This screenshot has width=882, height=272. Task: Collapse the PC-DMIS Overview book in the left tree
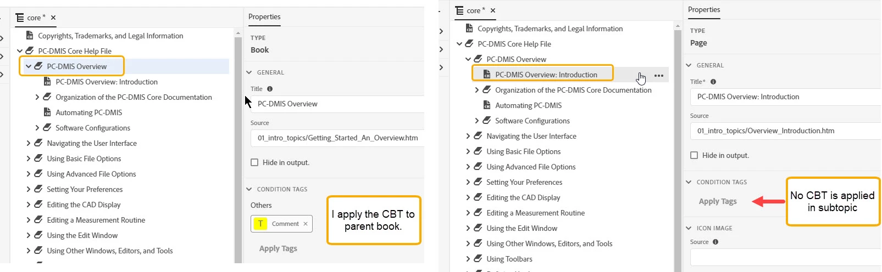(29, 66)
